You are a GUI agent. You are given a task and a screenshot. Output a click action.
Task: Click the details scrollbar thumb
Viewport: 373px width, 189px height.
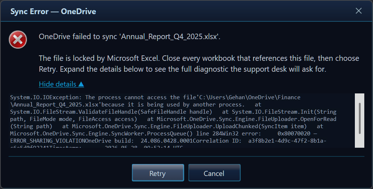pos(360,118)
